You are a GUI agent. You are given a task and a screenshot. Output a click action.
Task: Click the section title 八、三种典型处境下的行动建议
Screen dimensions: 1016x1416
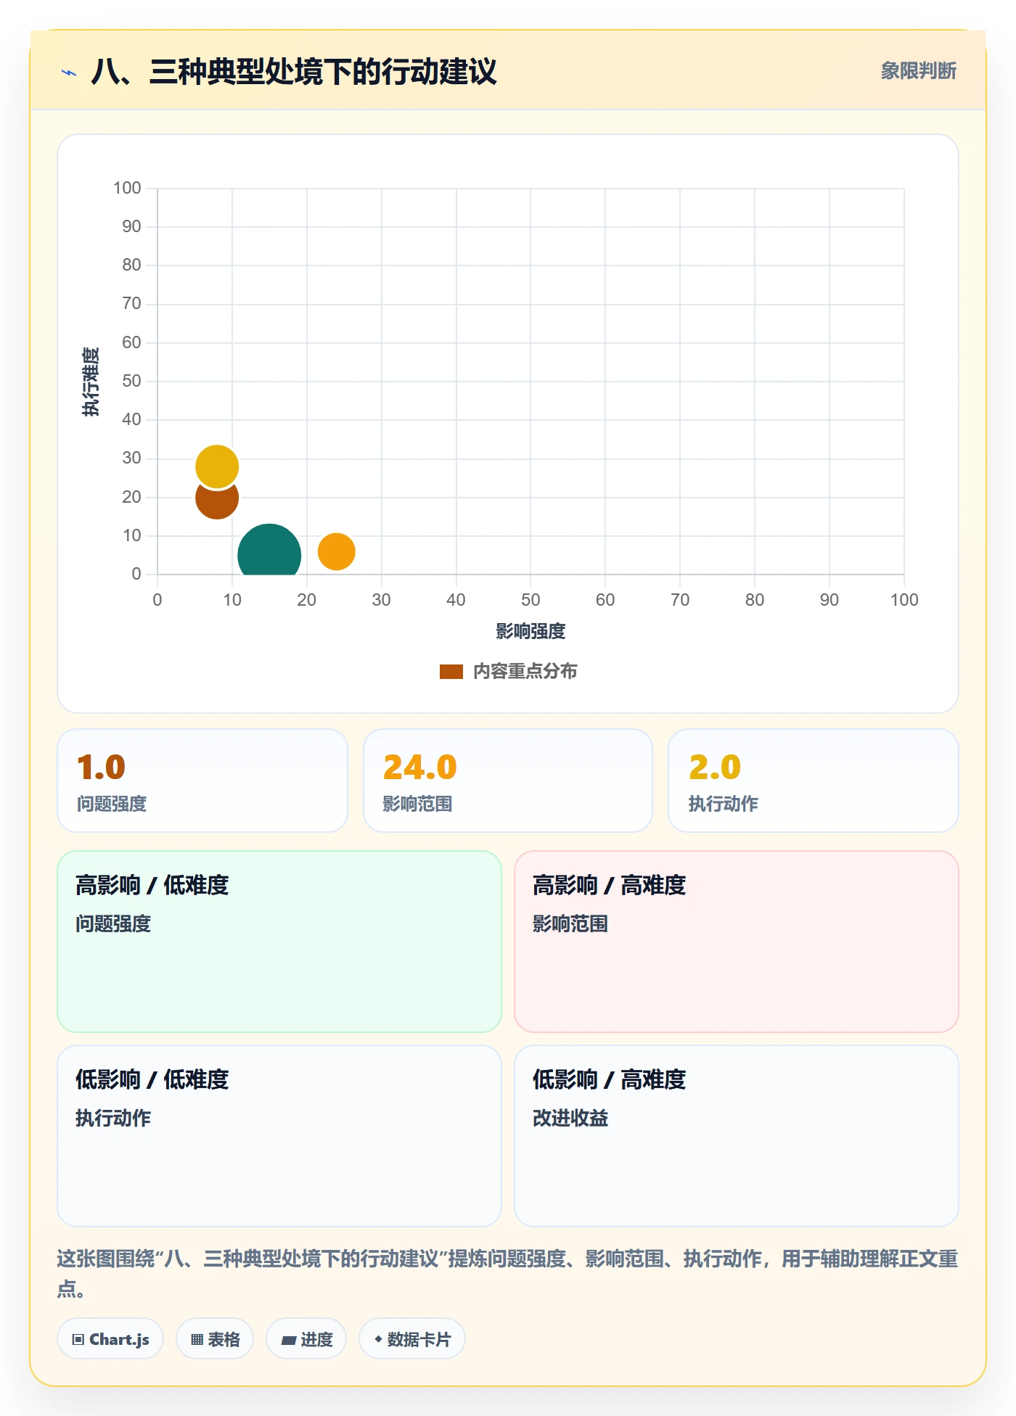click(294, 72)
